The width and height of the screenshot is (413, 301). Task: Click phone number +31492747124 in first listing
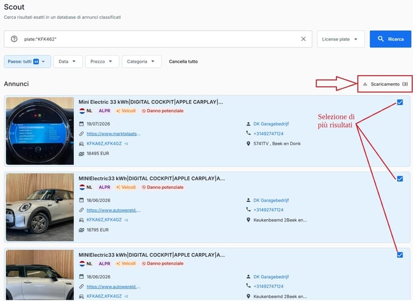click(268, 134)
